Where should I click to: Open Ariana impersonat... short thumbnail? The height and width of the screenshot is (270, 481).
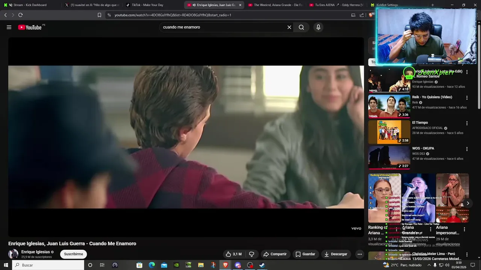tap(452, 198)
